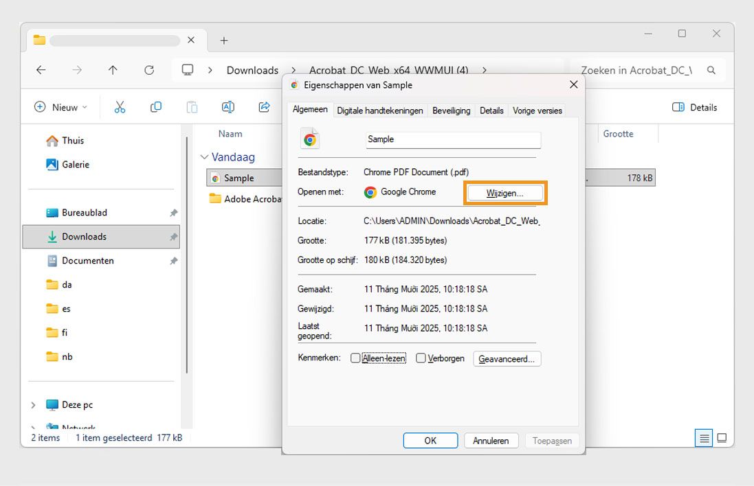
Task: Switch to details list view icon
Action: [704, 438]
